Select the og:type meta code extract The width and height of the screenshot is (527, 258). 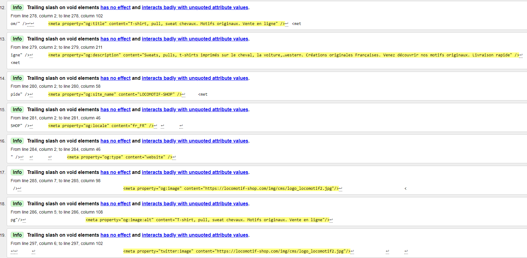120,157
